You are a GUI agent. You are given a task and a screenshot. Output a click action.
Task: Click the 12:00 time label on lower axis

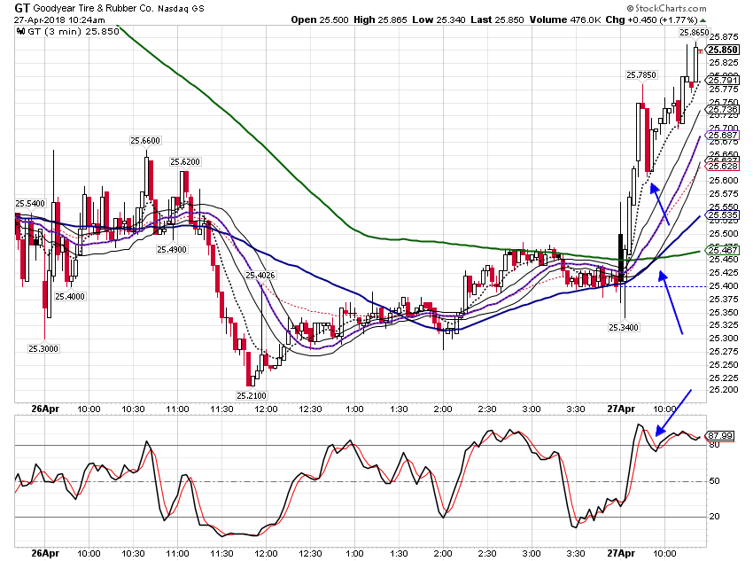pos(266,553)
